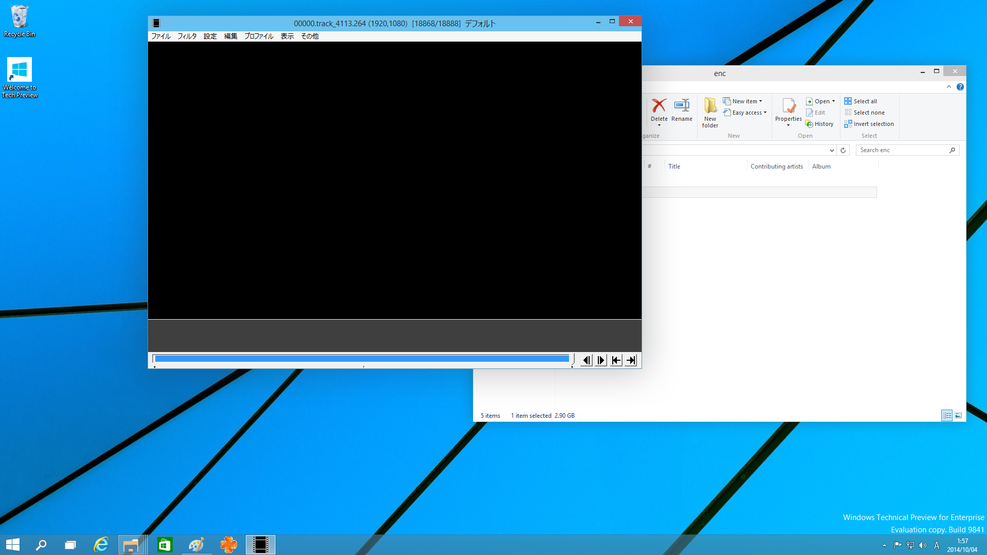Sort by the Contributing artists column

tap(777, 166)
